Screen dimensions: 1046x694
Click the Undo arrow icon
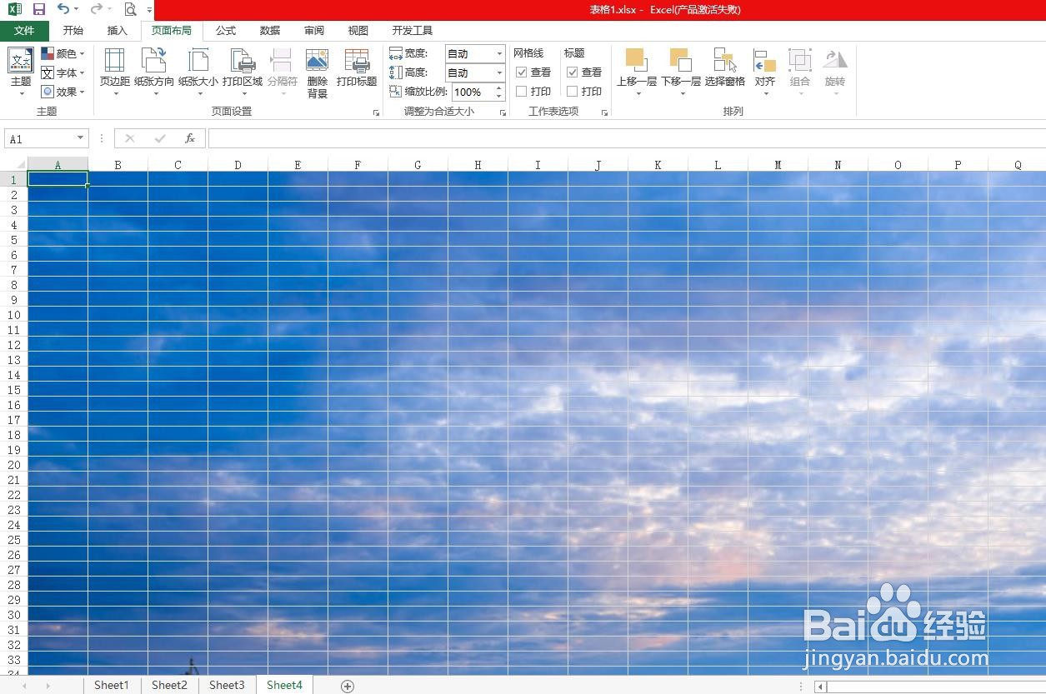[63, 9]
